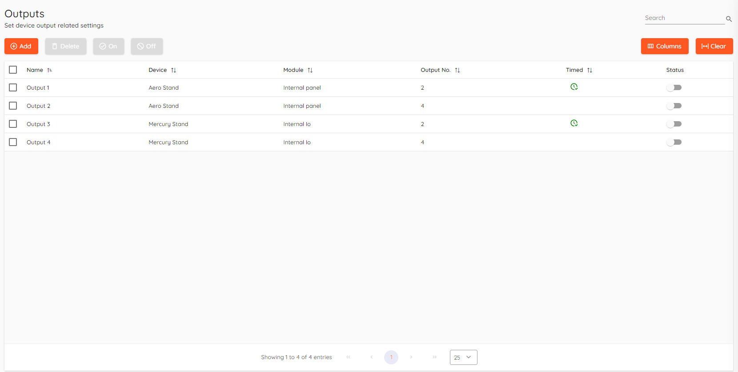
Task: Go to last page double-chevron
Action: [x=434, y=357]
